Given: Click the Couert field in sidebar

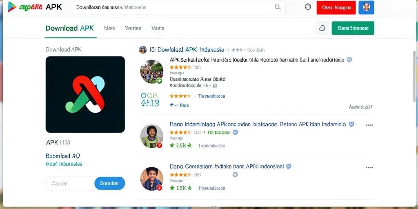Looking at the screenshot, I should (70, 184).
